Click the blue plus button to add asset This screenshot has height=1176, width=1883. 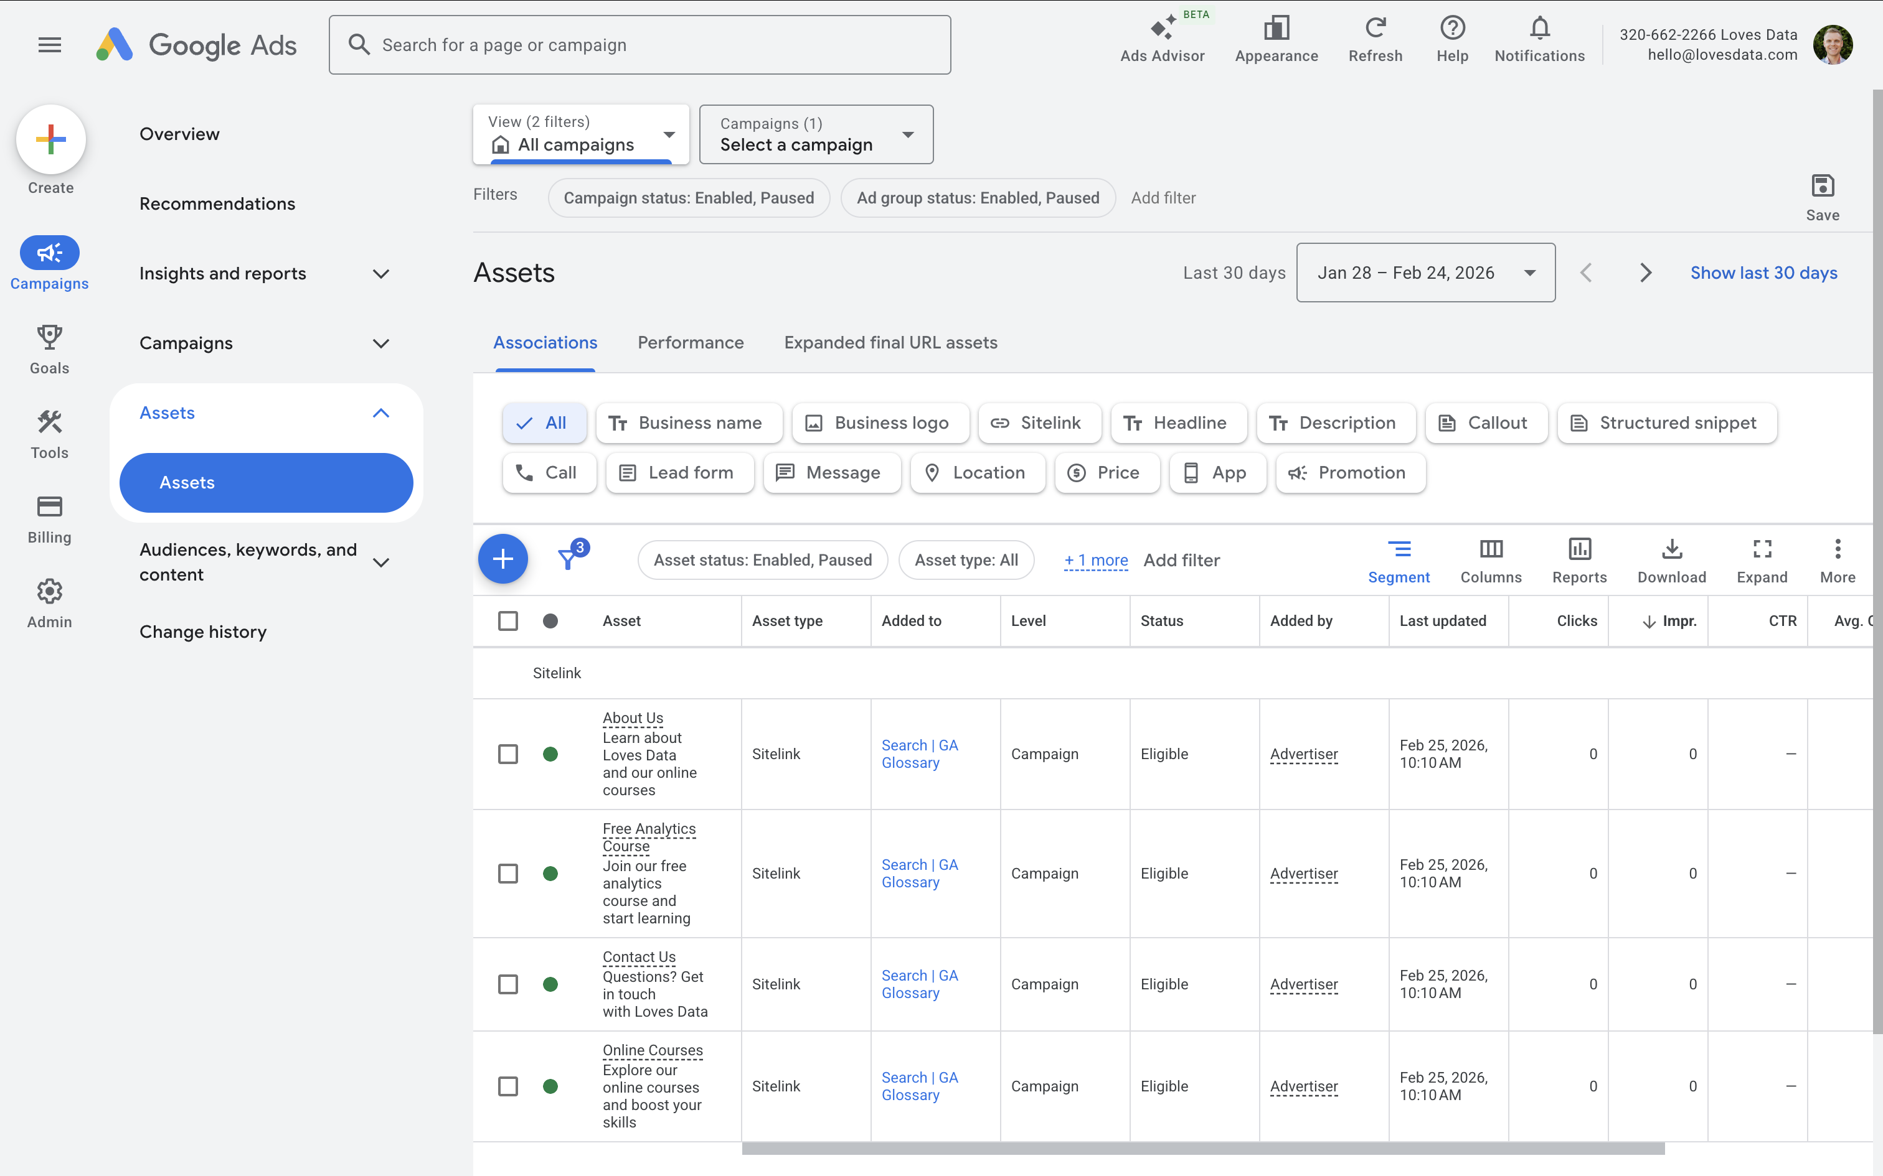503,559
